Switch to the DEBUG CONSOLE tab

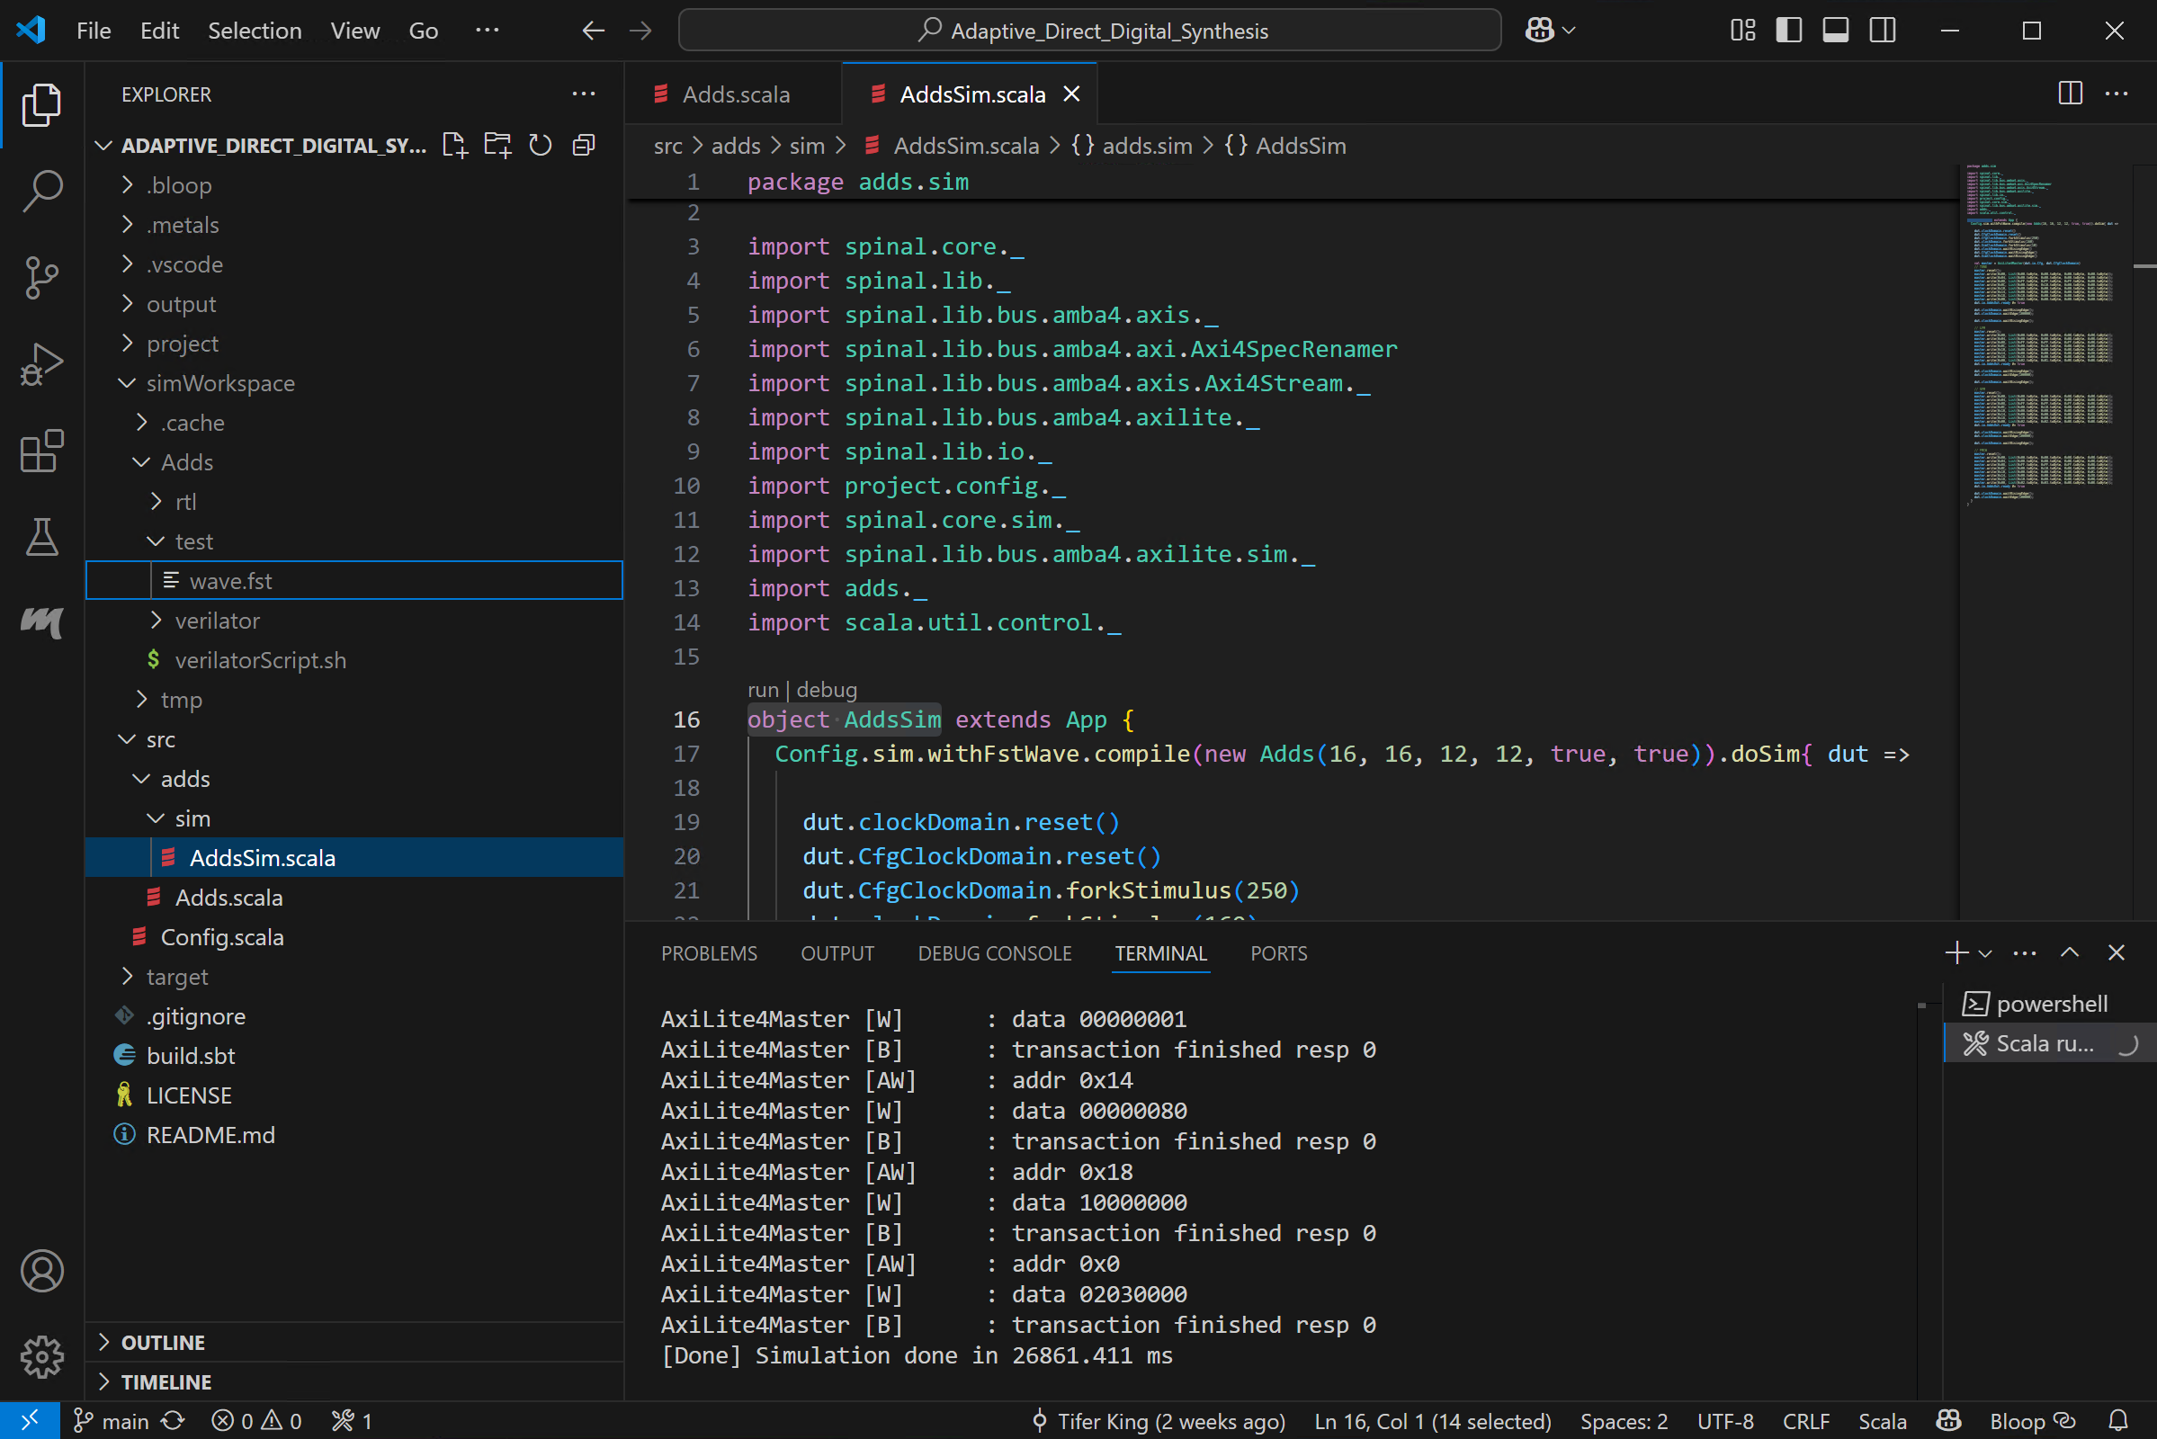pos(994,952)
